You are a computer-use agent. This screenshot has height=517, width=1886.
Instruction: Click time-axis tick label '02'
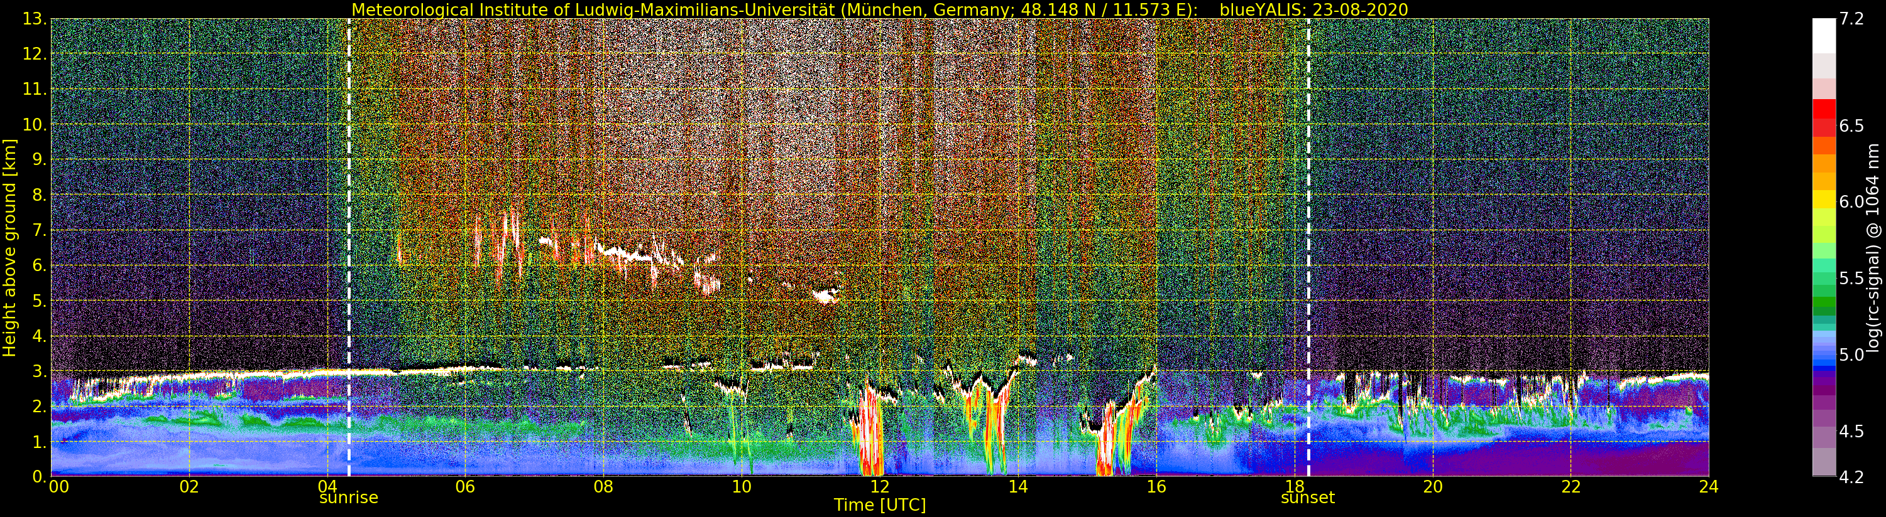(189, 486)
